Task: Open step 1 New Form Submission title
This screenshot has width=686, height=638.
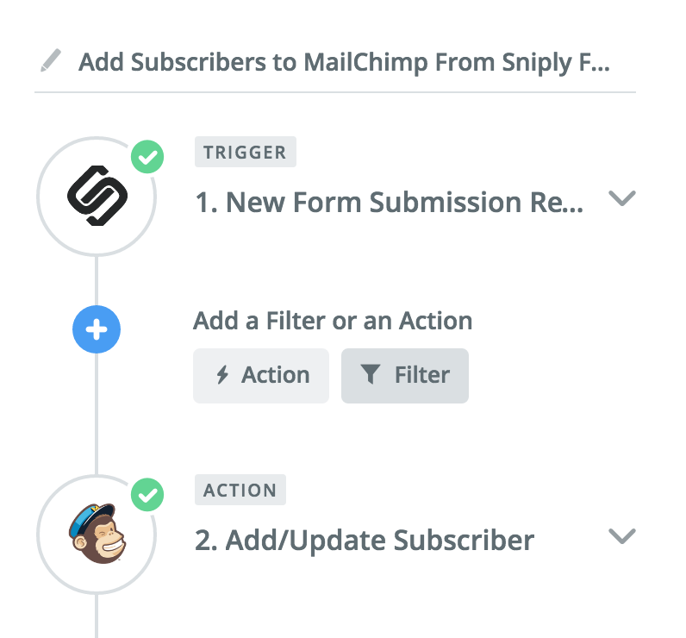Action: 389,203
